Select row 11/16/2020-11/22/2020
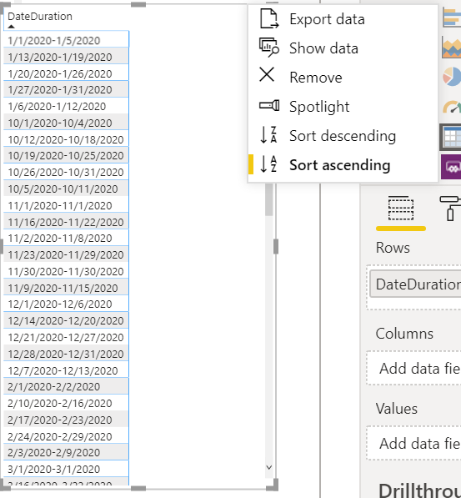461x498 pixels. [66, 222]
